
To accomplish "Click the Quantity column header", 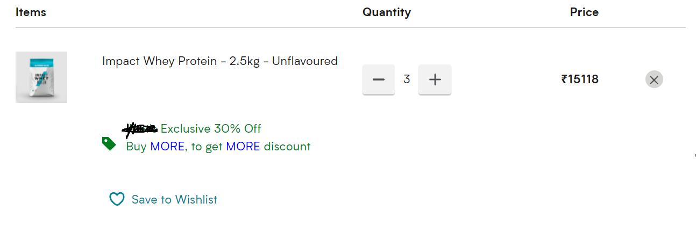I will tap(387, 12).
